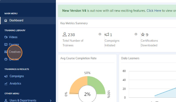Click the Creatives image icon
This screenshot has height=102, width=176.
tap(6, 52)
